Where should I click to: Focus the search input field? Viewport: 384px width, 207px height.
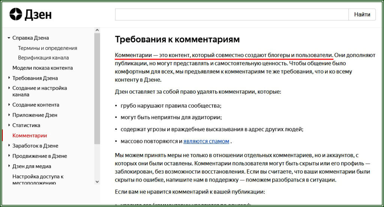(x=232, y=15)
